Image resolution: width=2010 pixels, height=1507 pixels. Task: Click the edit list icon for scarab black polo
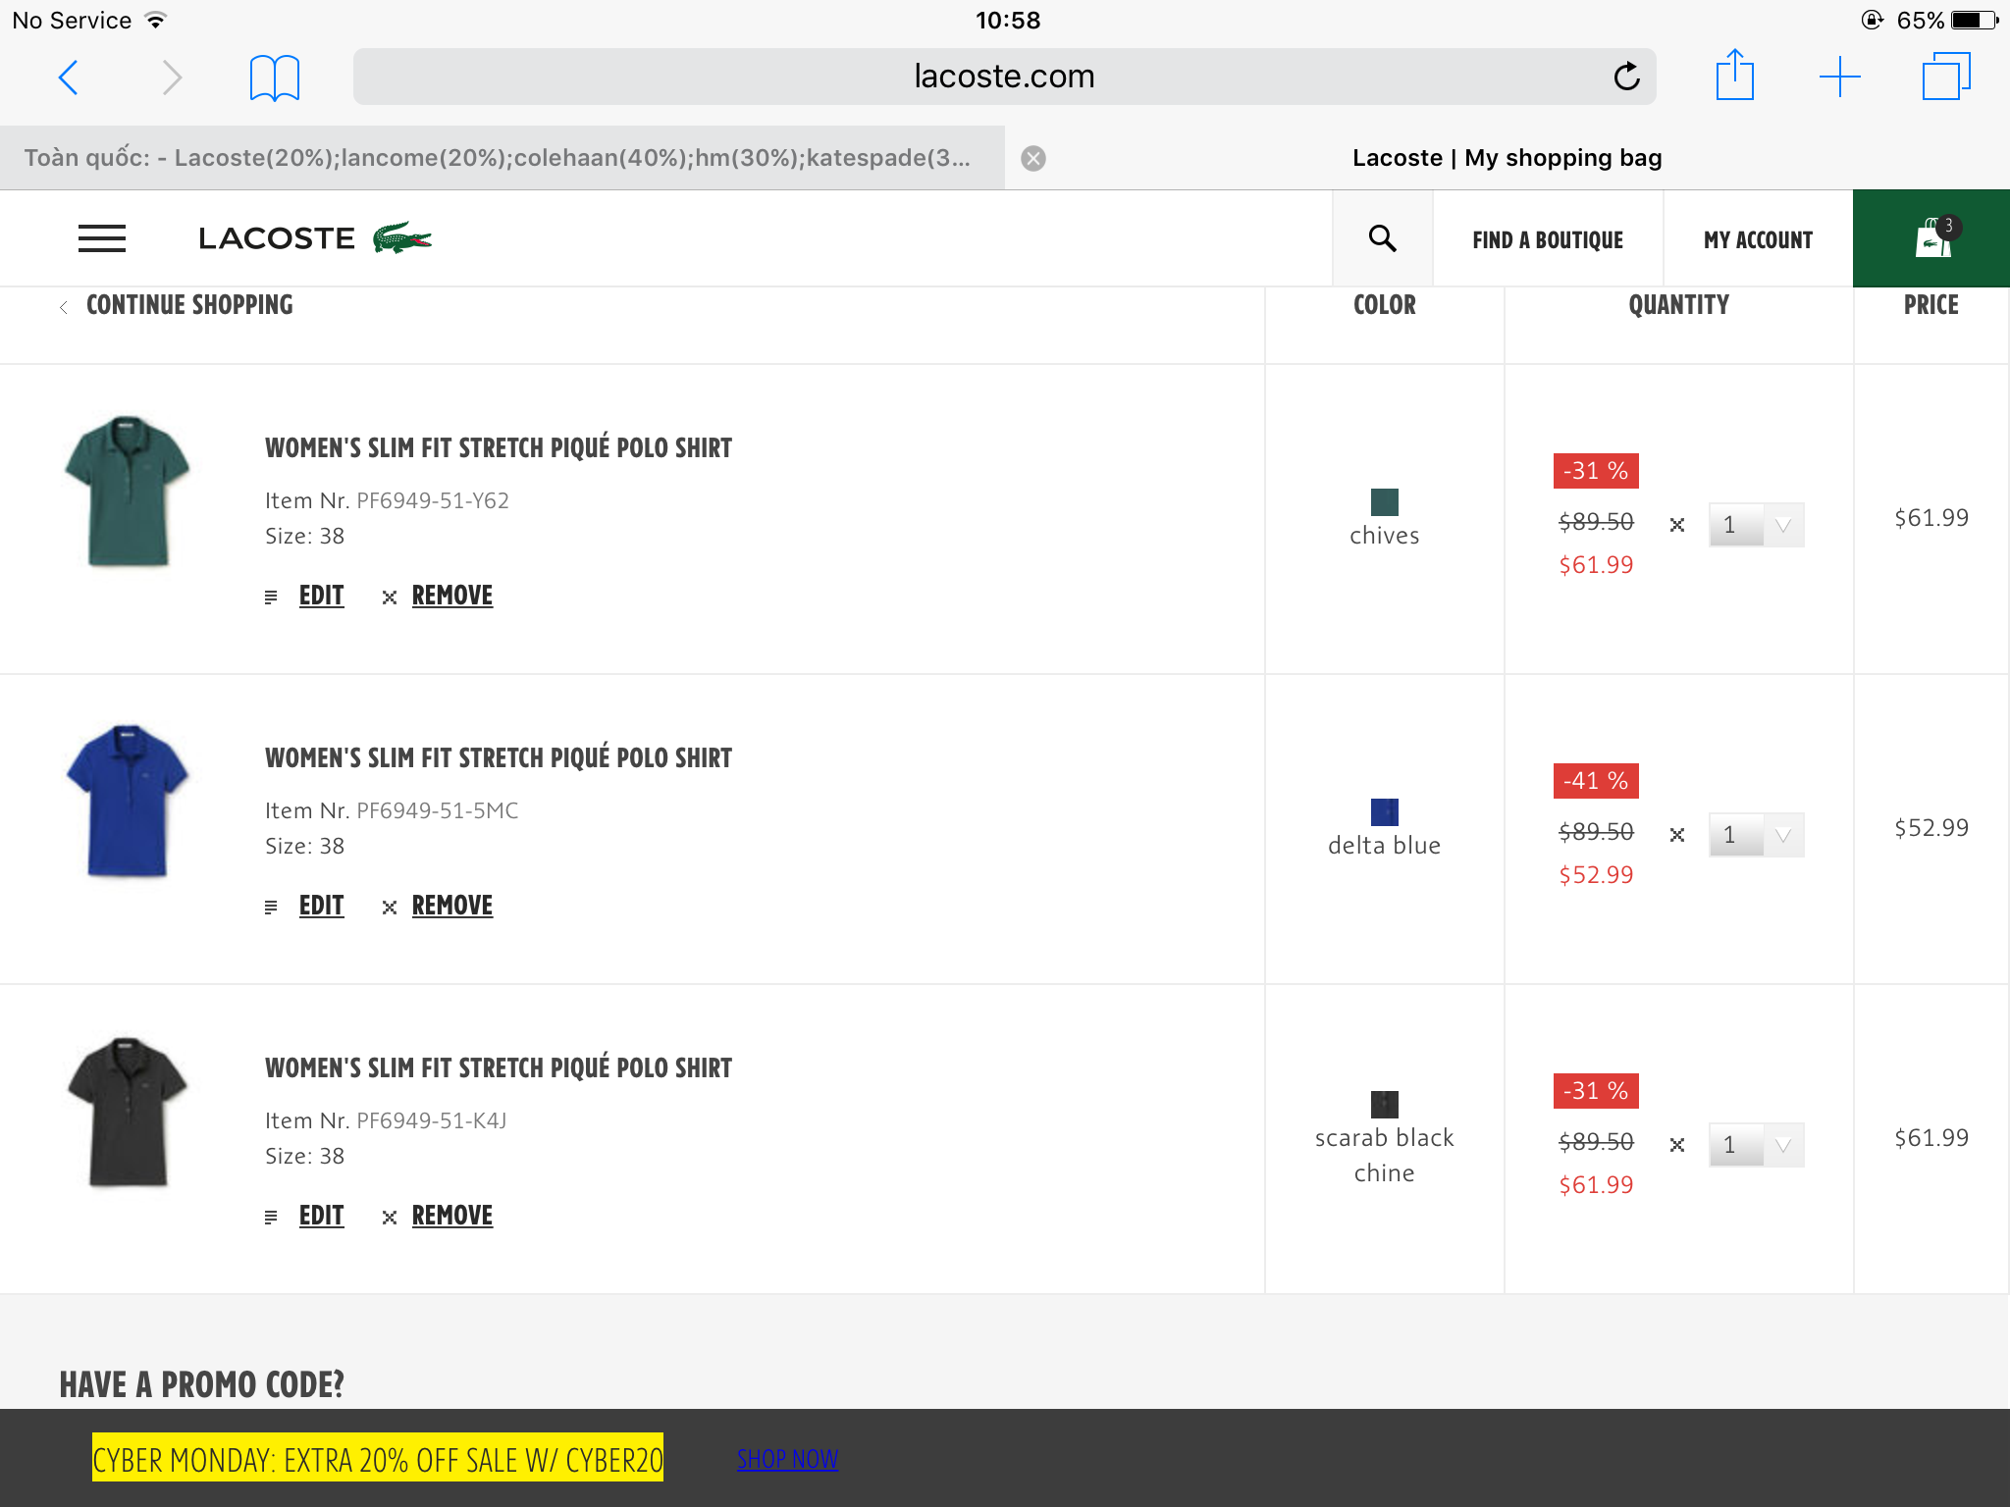(271, 1218)
